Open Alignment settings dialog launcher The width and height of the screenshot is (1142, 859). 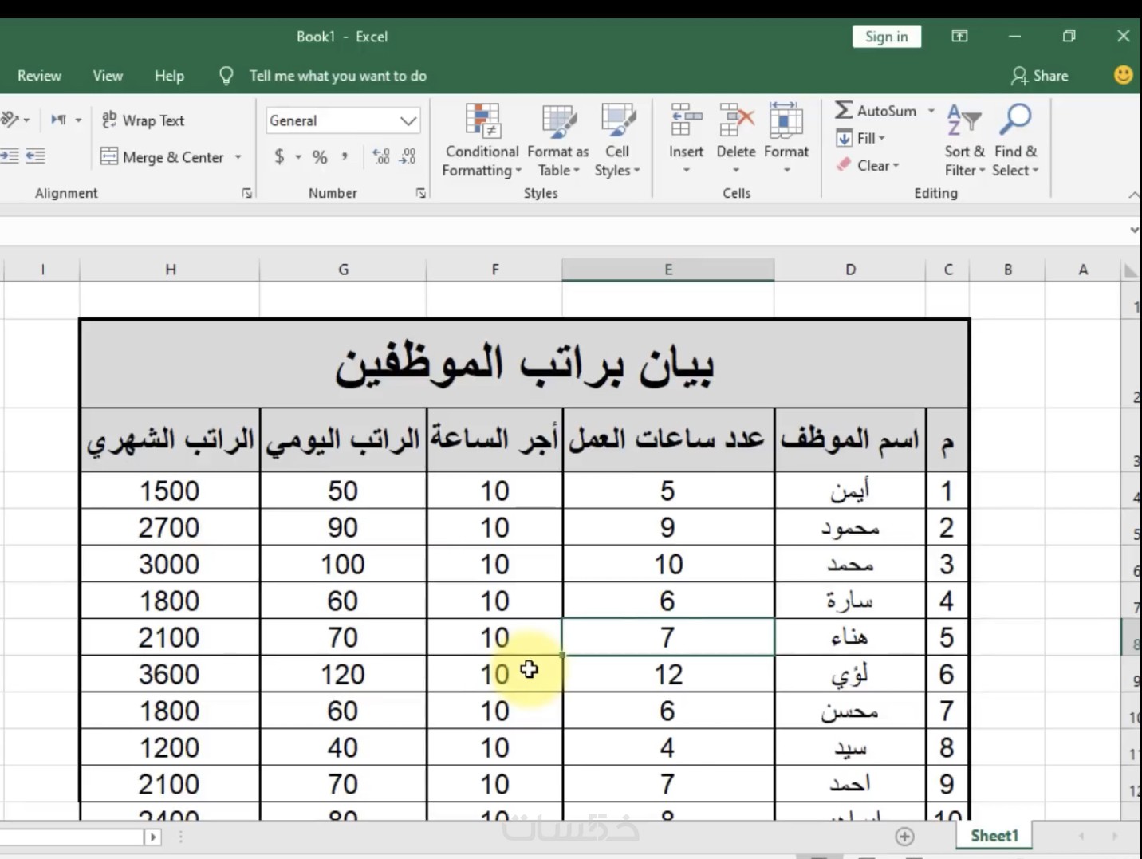(x=247, y=193)
